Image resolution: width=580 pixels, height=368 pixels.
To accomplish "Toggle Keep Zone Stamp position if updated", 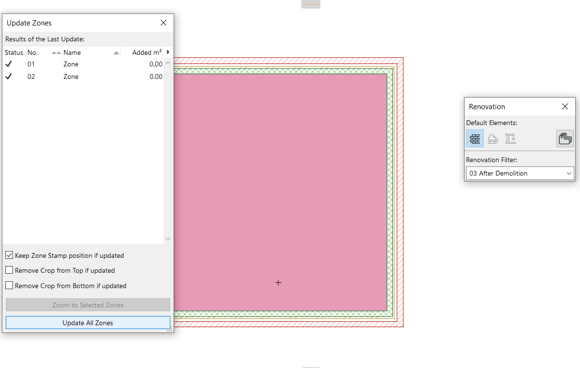I will click(x=9, y=255).
